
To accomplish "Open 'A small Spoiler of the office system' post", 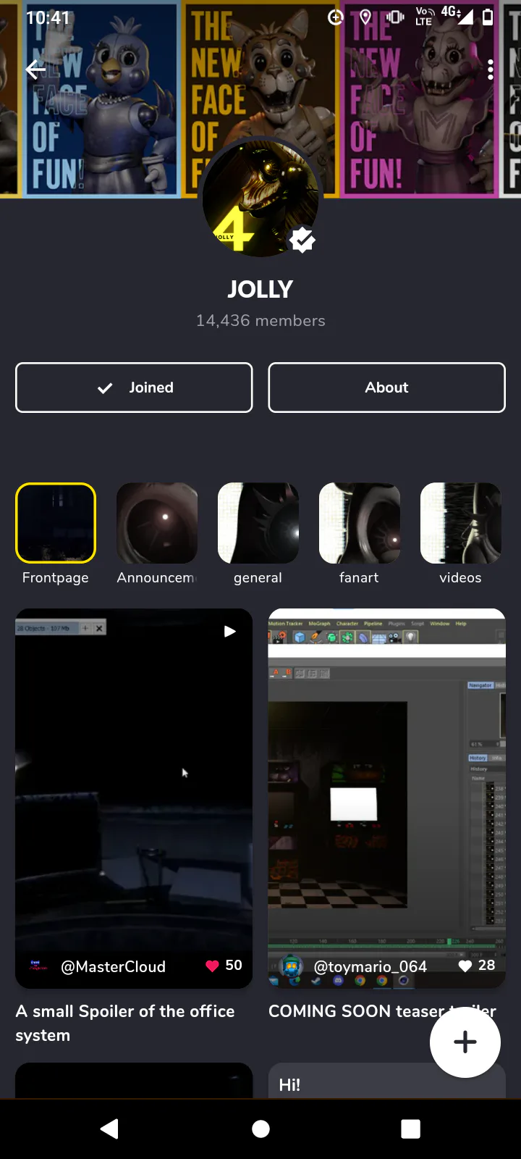I will click(x=125, y=1023).
